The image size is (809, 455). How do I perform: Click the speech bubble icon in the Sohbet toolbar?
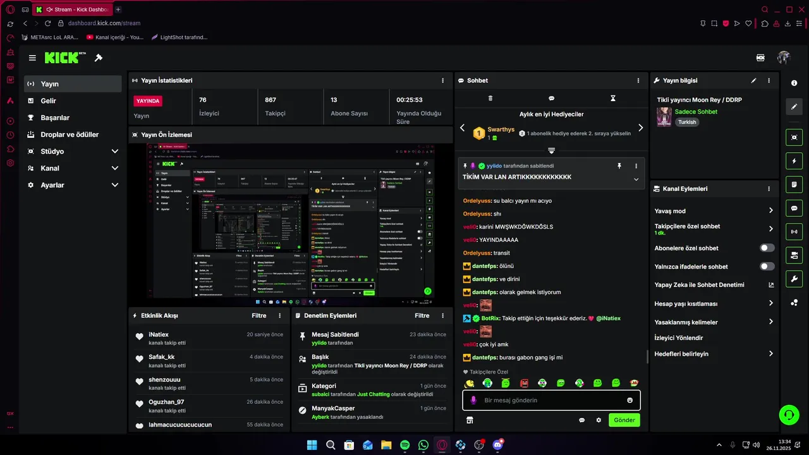(552, 99)
